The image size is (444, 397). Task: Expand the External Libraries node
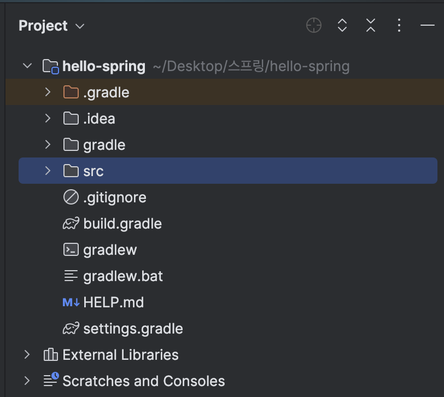point(27,354)
